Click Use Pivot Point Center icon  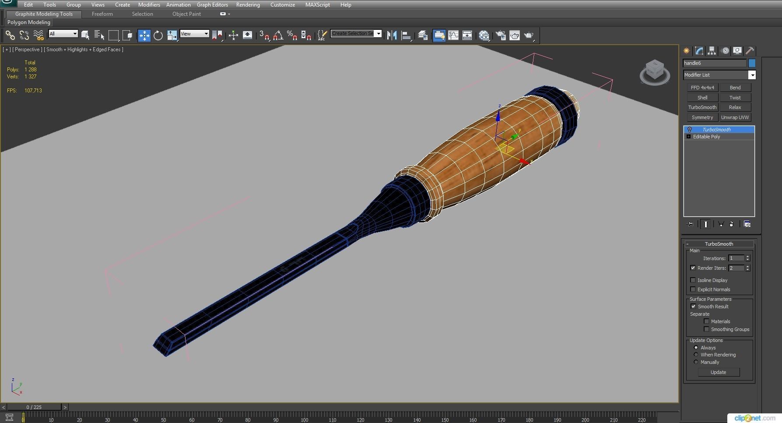point(217,35)
